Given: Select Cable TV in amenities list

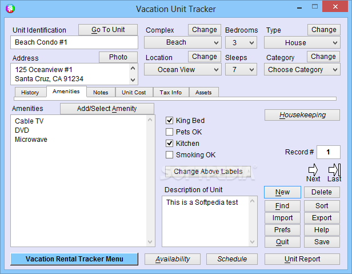Looking at the screenshot, I should click(x=29, y=121).
